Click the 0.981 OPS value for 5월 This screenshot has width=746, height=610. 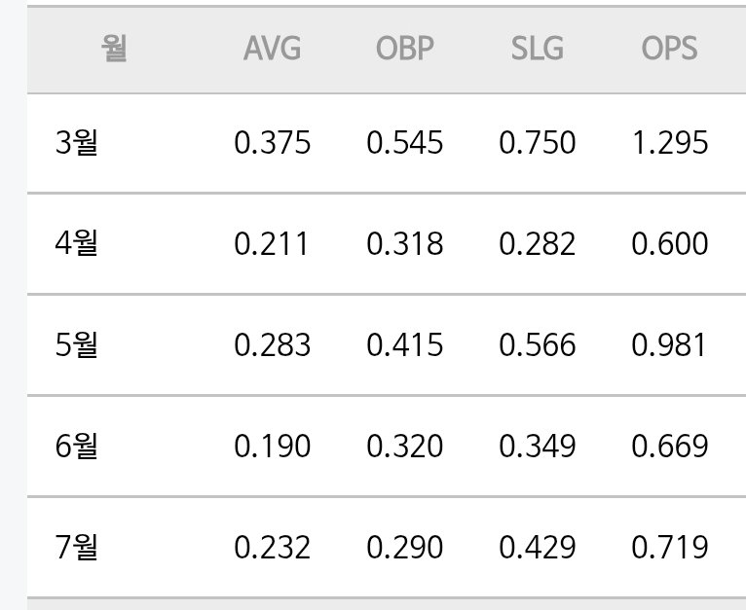[x=669, y=344]
